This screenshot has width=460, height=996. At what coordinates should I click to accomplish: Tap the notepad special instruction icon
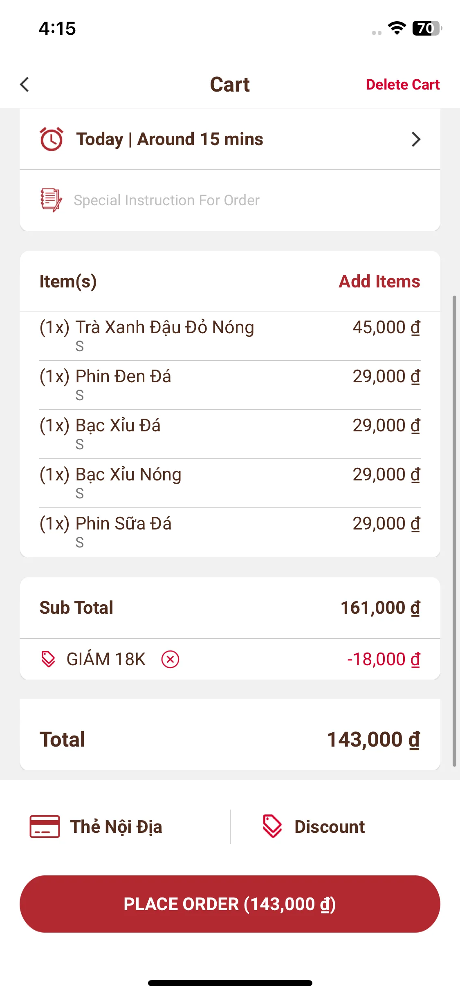(51, 200)
